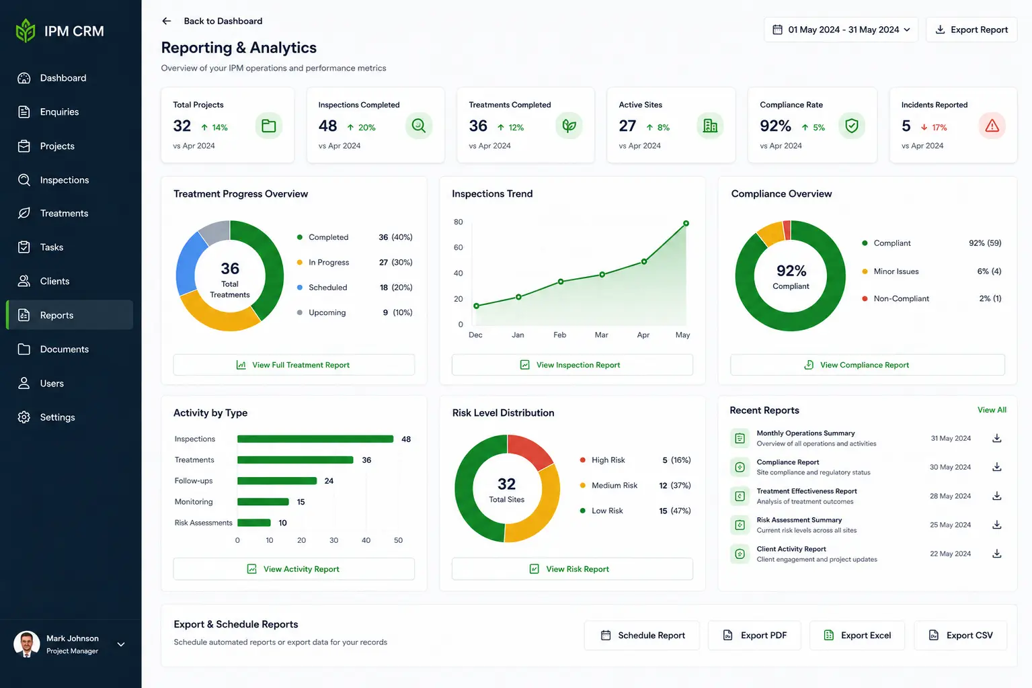The height and width of the screenshot is (688, 1032).
Task: Click the Inspections Completed magnifier icon
Action: [419, 126]
